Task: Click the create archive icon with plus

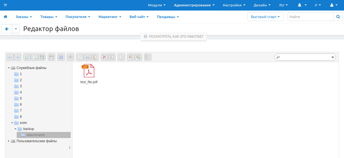Action: pyautogui.click(x=138, y=57)
